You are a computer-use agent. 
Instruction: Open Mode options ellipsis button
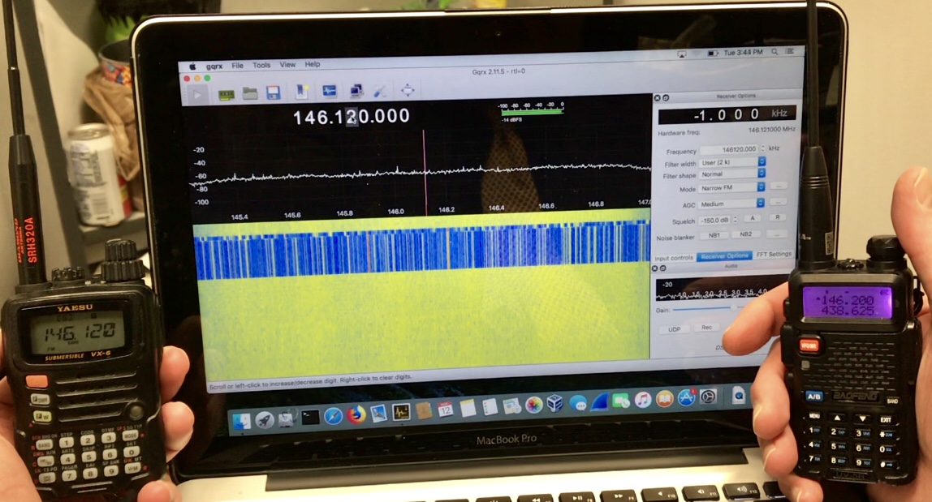[778, 187]
